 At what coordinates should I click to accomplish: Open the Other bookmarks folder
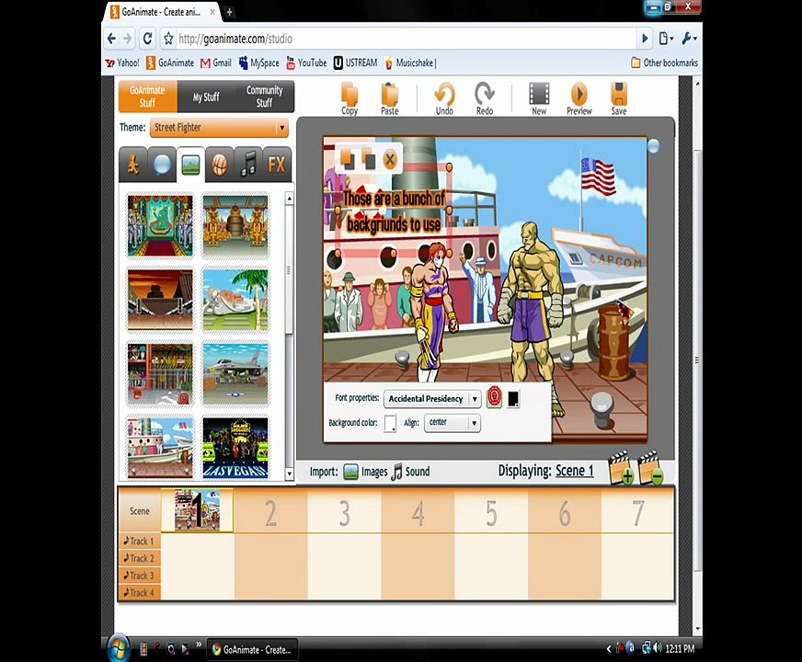pyautogui.click(x=664, y=63)
